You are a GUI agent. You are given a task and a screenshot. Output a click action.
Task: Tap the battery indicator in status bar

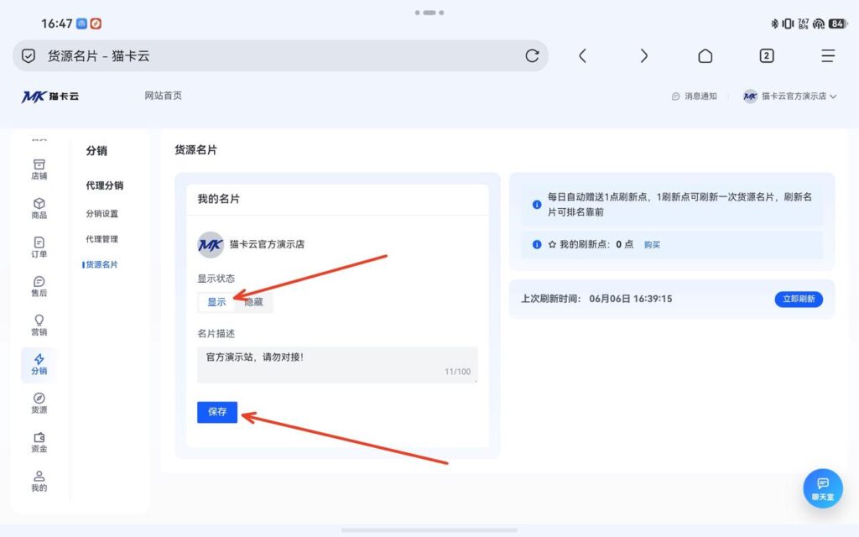(x=838, y=23)
